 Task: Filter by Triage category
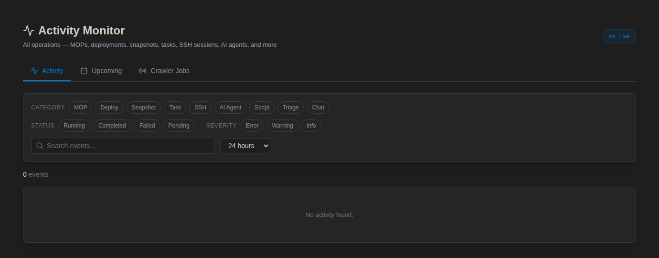click(291, 107)
